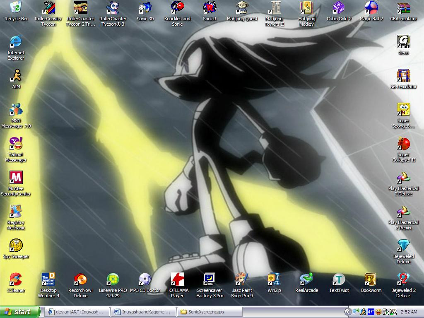Launch Spy Sweeper shortcut
This screenshot has width=424, height=318.
16,246
